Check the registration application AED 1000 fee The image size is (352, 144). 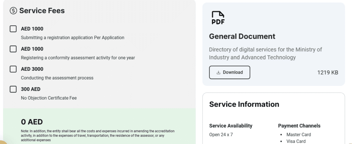(13, 29)
